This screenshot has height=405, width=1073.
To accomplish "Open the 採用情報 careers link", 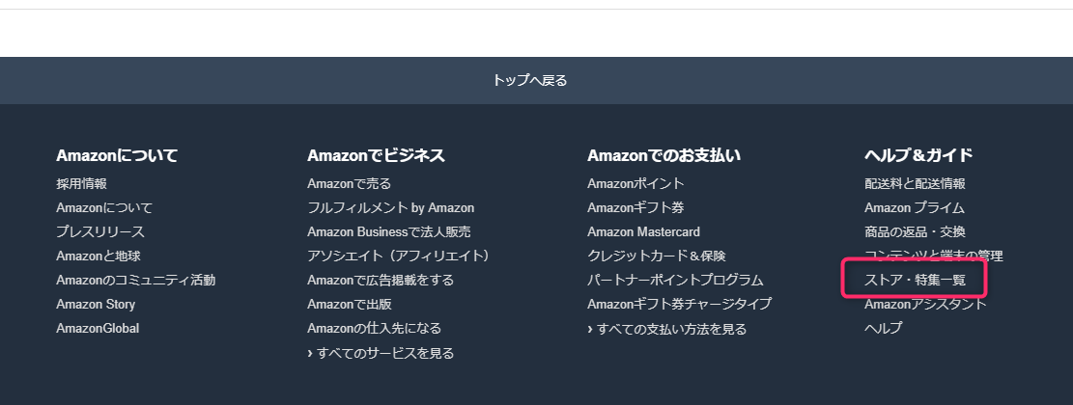I will click(x=81, y=183).
